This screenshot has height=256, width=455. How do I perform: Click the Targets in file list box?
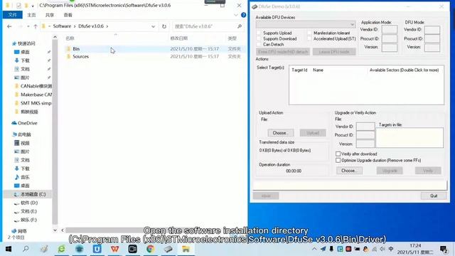pos(409,138)
